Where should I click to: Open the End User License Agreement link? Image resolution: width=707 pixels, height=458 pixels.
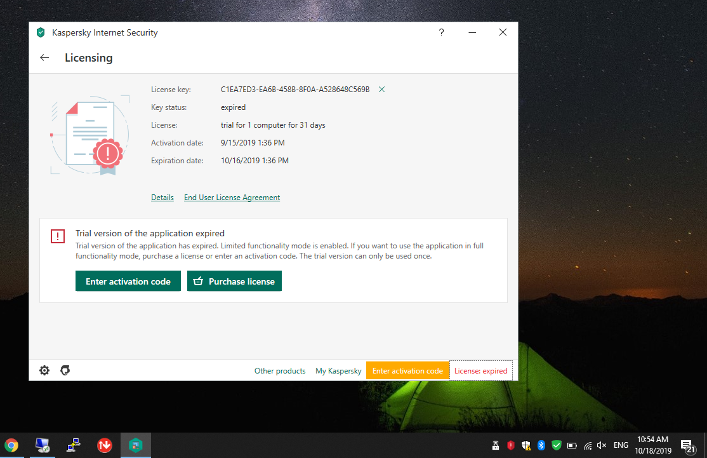pyautogui.click(x=232, y=198)
